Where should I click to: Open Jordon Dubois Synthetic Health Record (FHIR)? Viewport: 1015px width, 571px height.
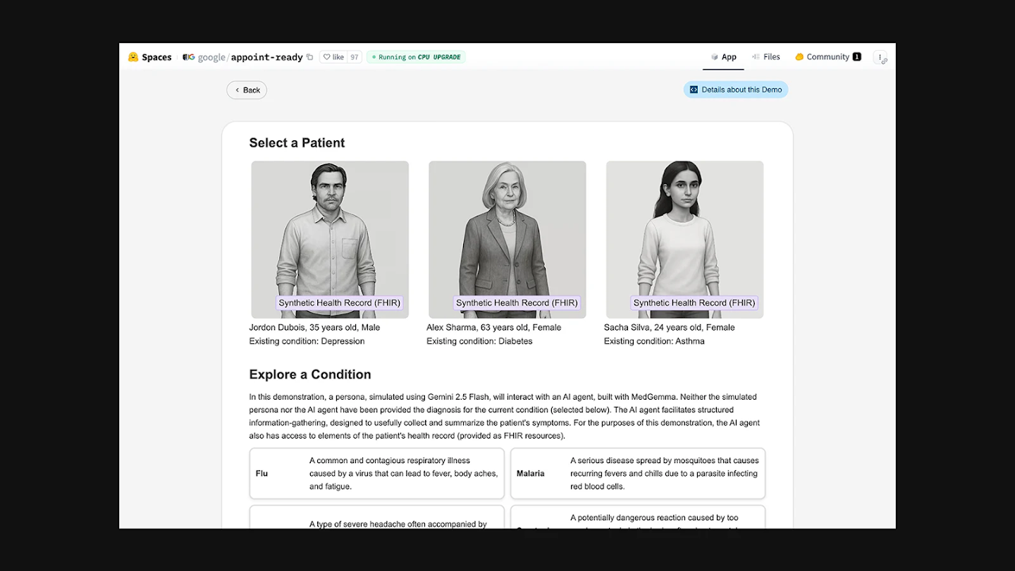click(x=339, y=303)
